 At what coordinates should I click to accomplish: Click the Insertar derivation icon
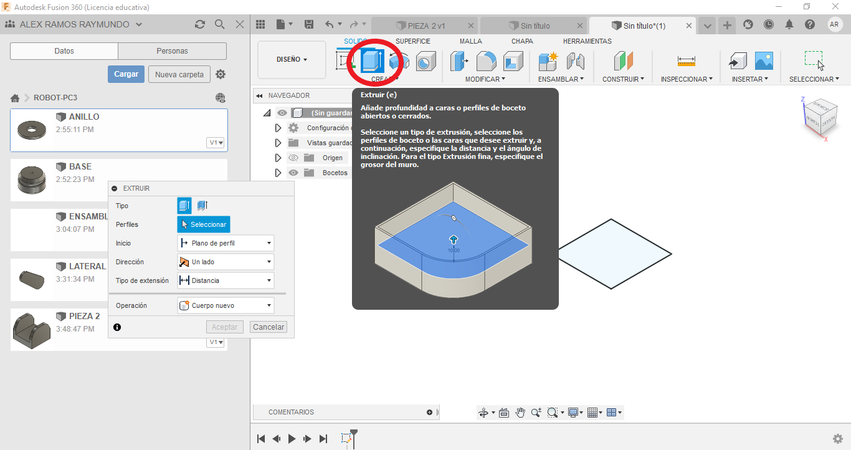point(737,61)
